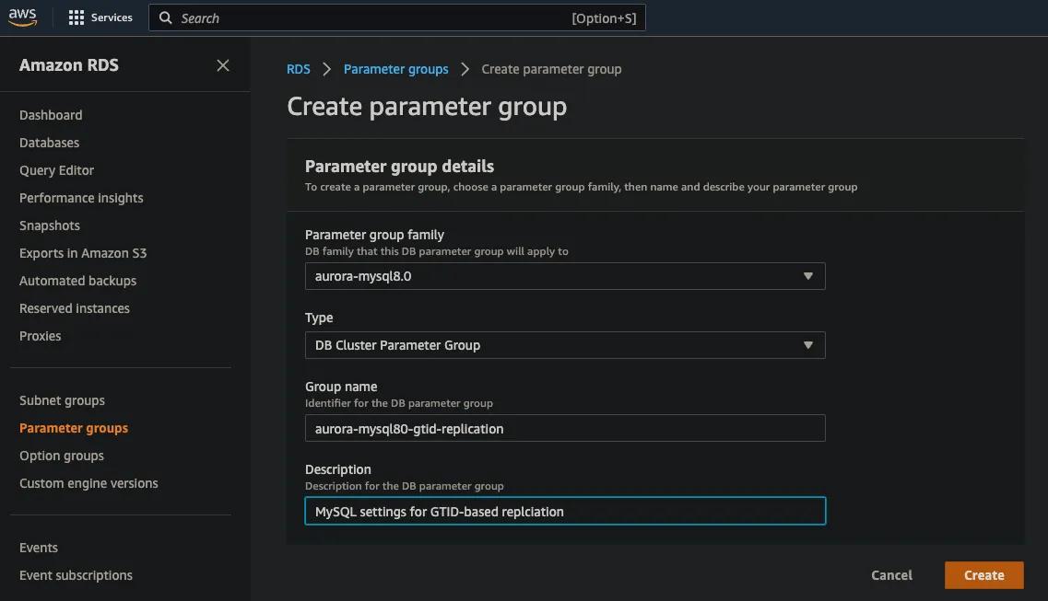The image size is (1048, 601).
Task: Edit the Group name input field
Action: pyautogui.click(x=565, y=428)
